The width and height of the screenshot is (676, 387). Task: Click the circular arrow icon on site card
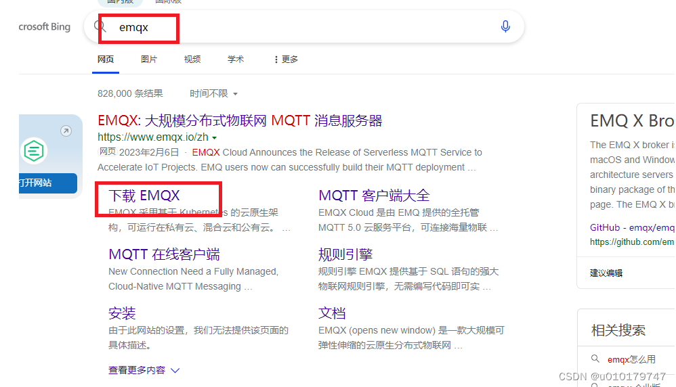(x=66, y=131)
